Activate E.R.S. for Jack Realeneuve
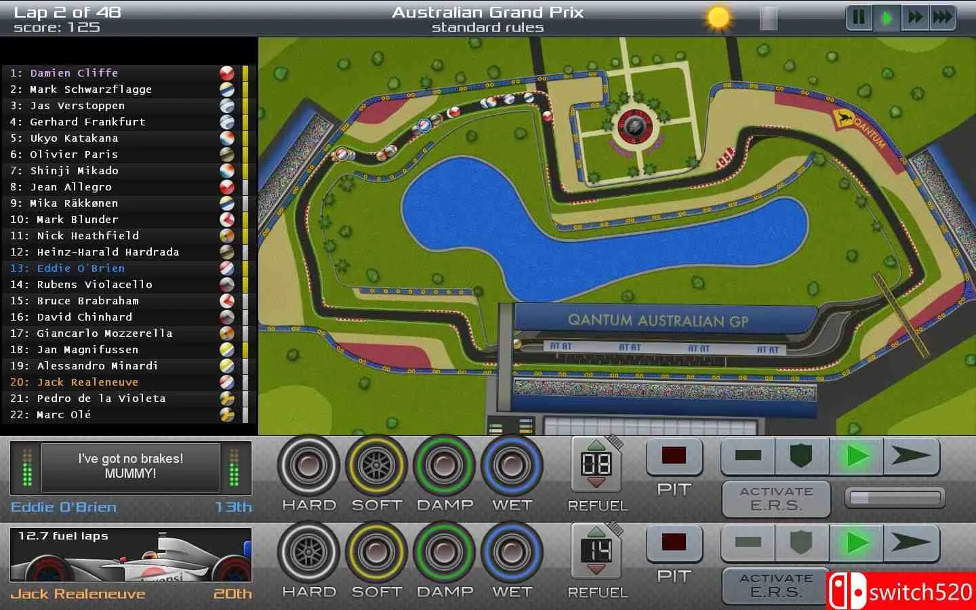The width and height of the screenshot is (976, 610). pyautogui.click(x=776, y=586)
